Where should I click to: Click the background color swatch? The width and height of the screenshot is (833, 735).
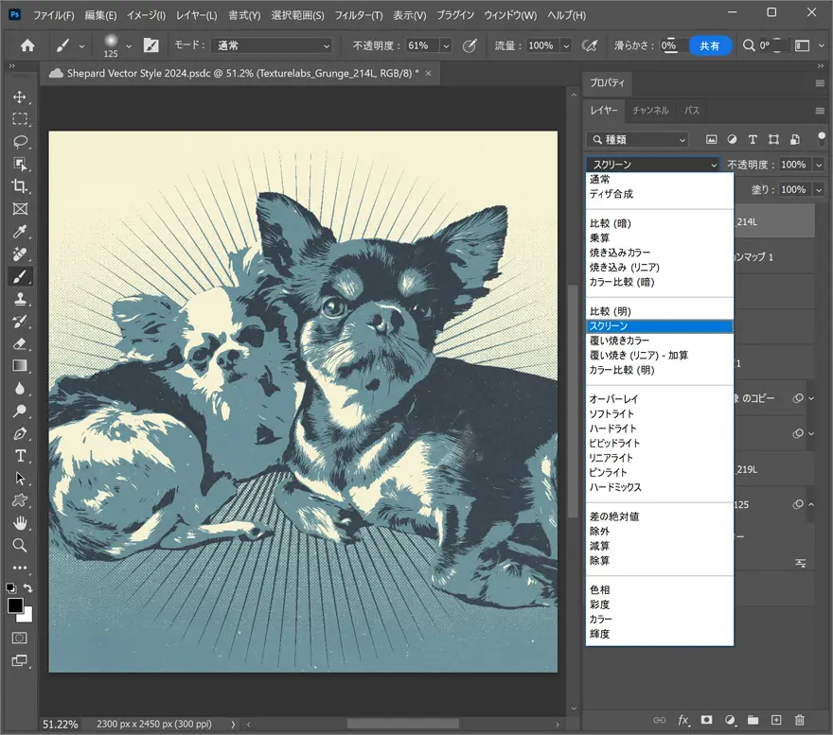[x=26, y=616]
